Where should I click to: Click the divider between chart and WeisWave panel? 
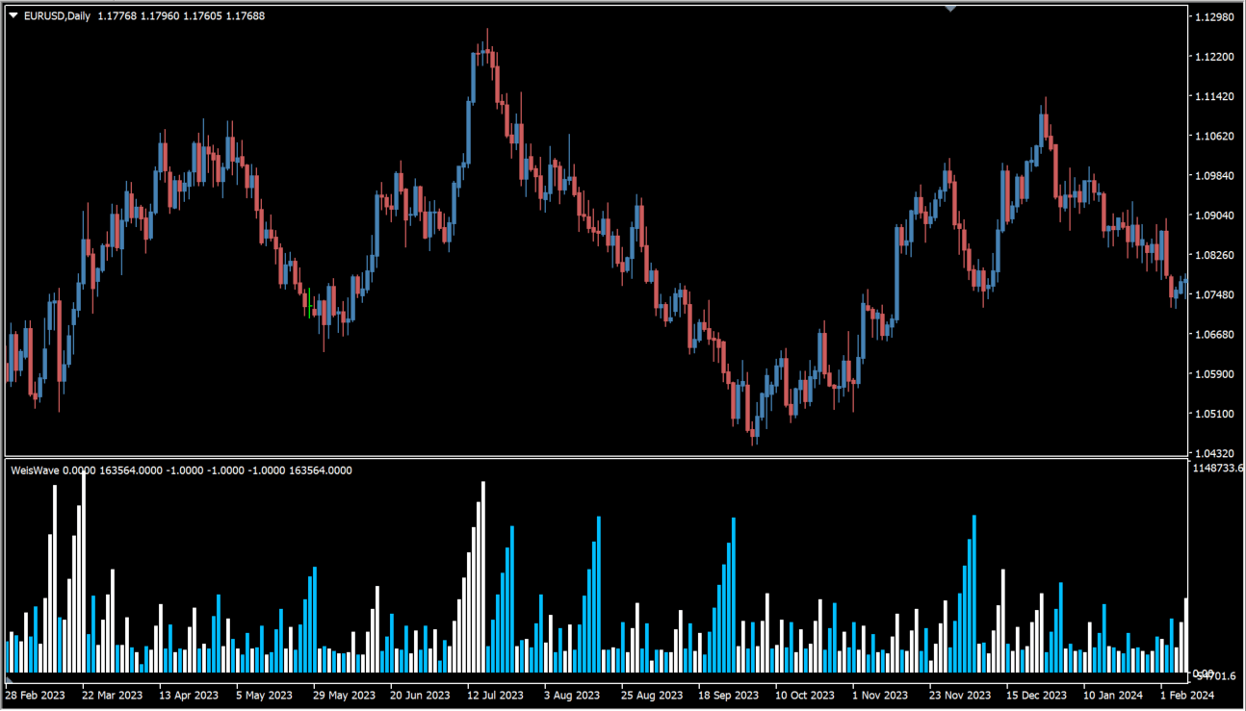[597, 456]
